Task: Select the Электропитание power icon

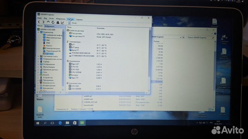Action: [44, 48]
